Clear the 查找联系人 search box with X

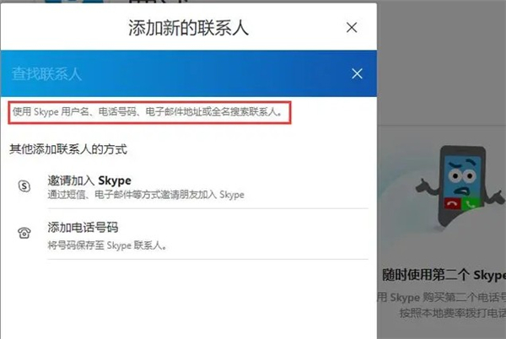(357, 73)
